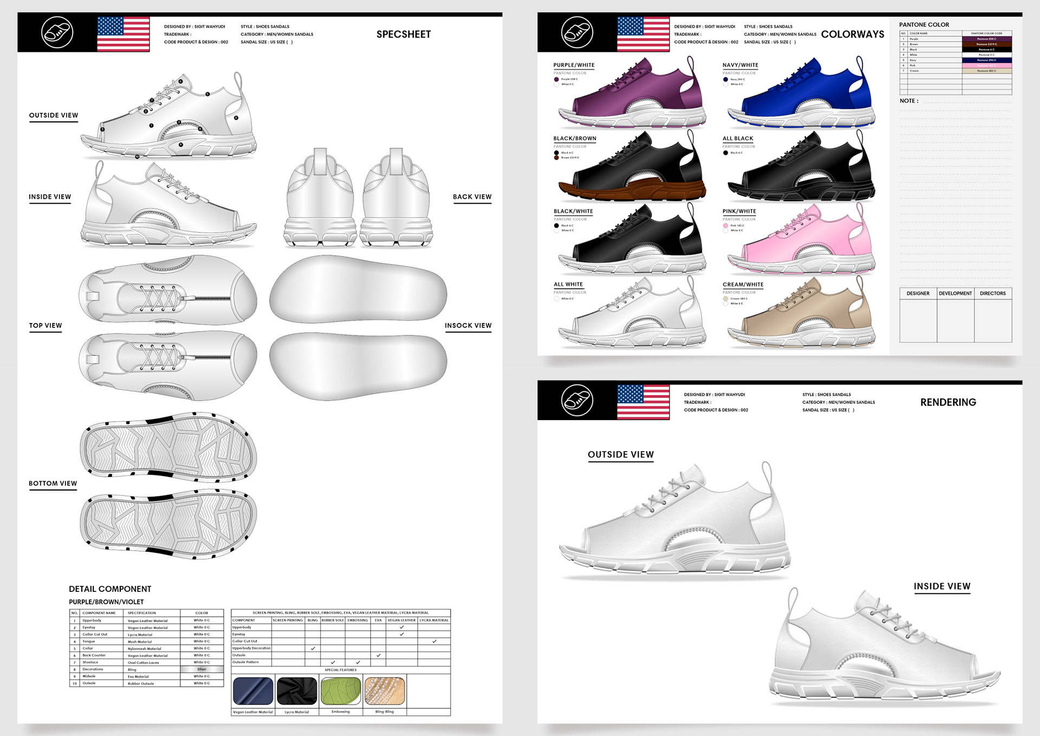Select the Purple/White colorway shoe

point(633,92)
